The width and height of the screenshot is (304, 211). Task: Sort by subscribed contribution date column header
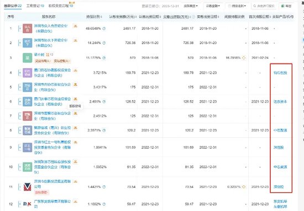pos(150,17)
